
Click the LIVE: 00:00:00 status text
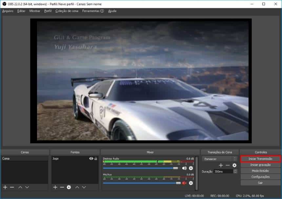tap(194, 196)
